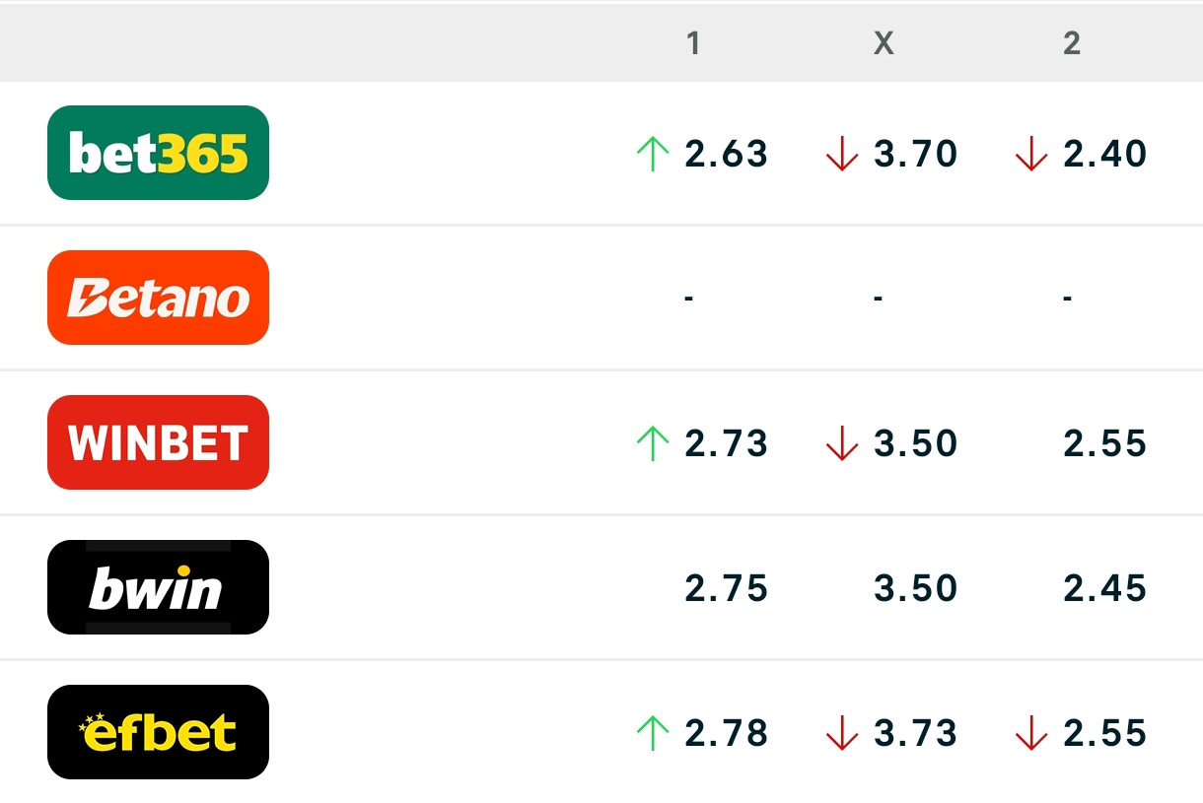This screenshot has width=1203, height=803.
Task: Click red down arrow beside bet365 2.40
Action: [1031, 155]
